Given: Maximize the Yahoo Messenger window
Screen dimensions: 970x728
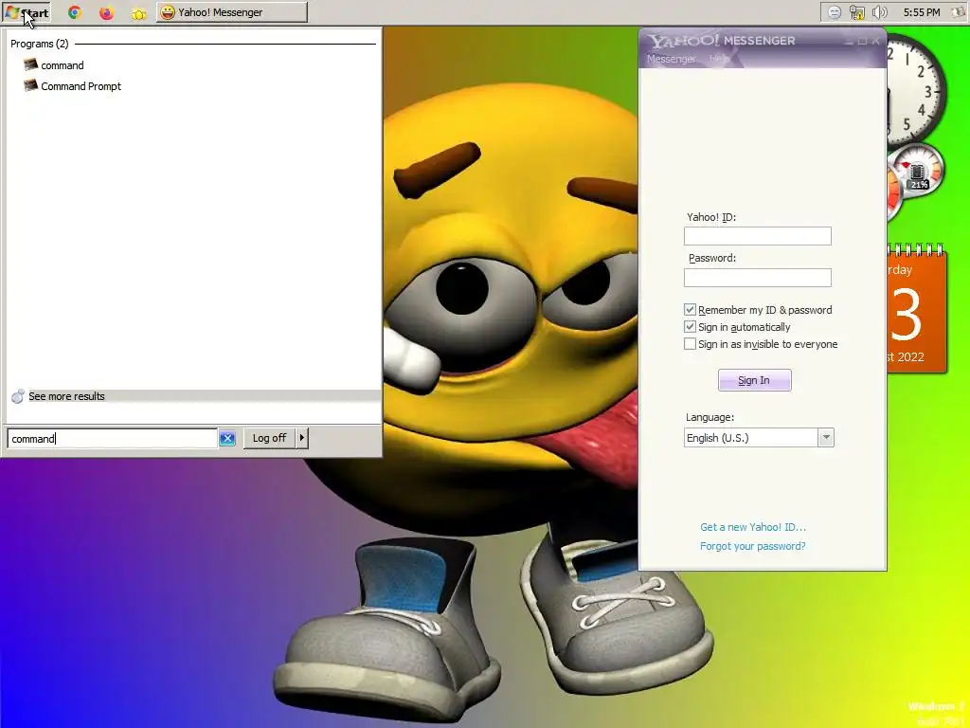Looking at the screenshot, I should coord(862,42).
